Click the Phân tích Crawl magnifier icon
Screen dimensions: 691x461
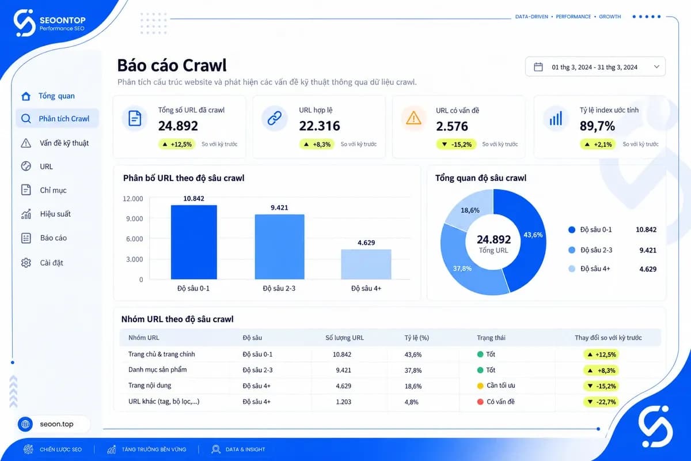click(x=26, y=119)
